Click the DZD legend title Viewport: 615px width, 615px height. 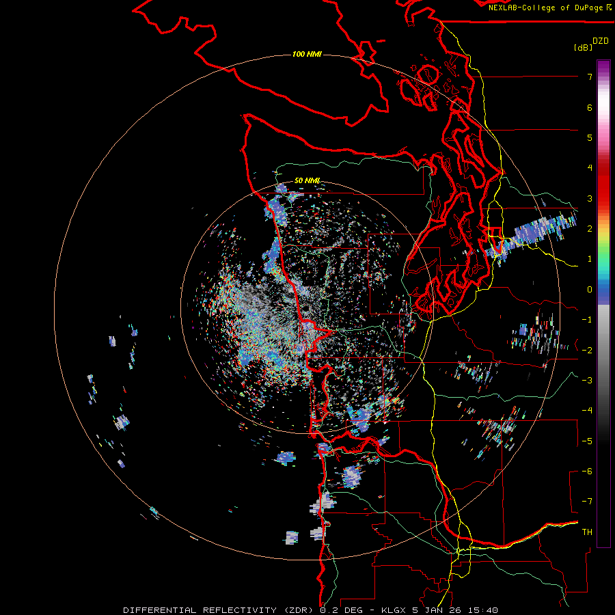click(x=601, y=40)
